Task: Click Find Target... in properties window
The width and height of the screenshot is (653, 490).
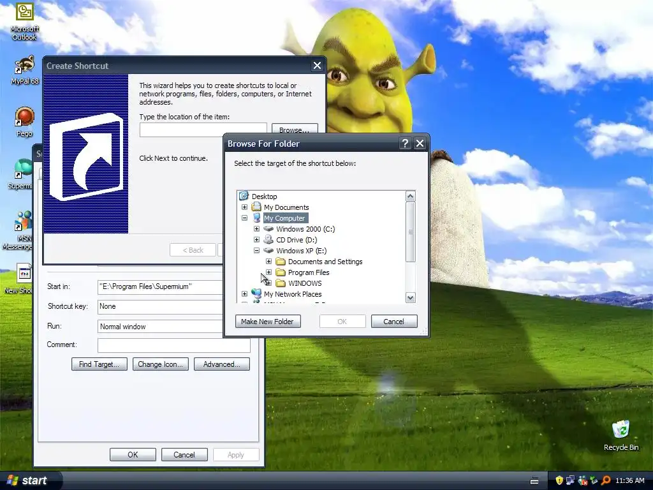Action: [x=99, y=364]
